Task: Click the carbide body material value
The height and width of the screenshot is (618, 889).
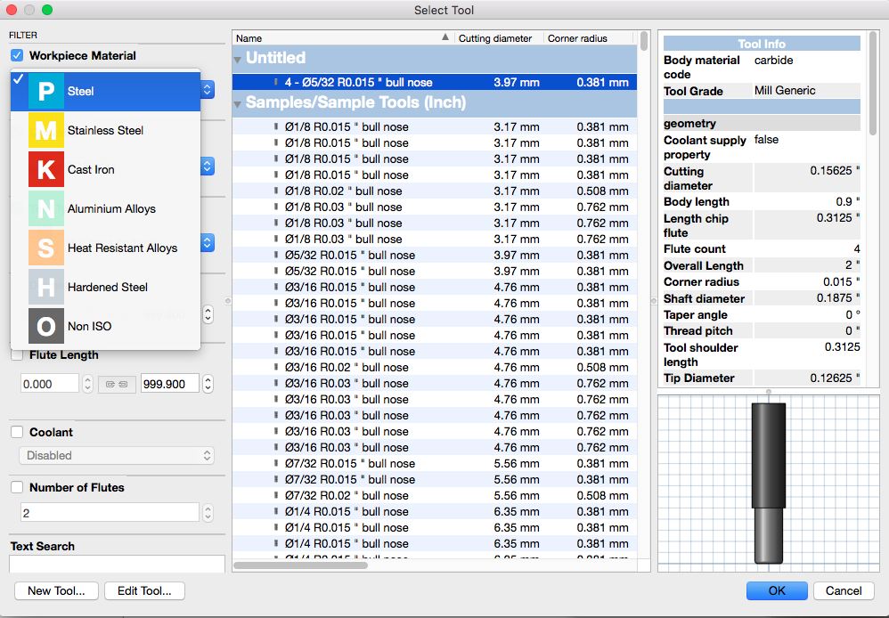Action: (x=773, y=60)
